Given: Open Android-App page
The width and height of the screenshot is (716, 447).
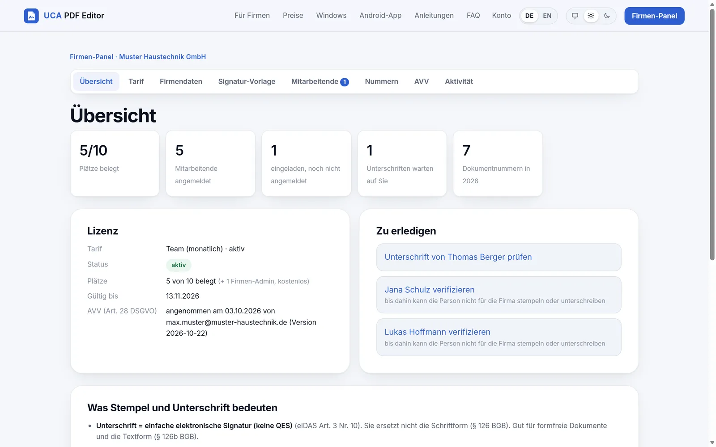Looking at the screenshot, I should click(x=380, y=16).
